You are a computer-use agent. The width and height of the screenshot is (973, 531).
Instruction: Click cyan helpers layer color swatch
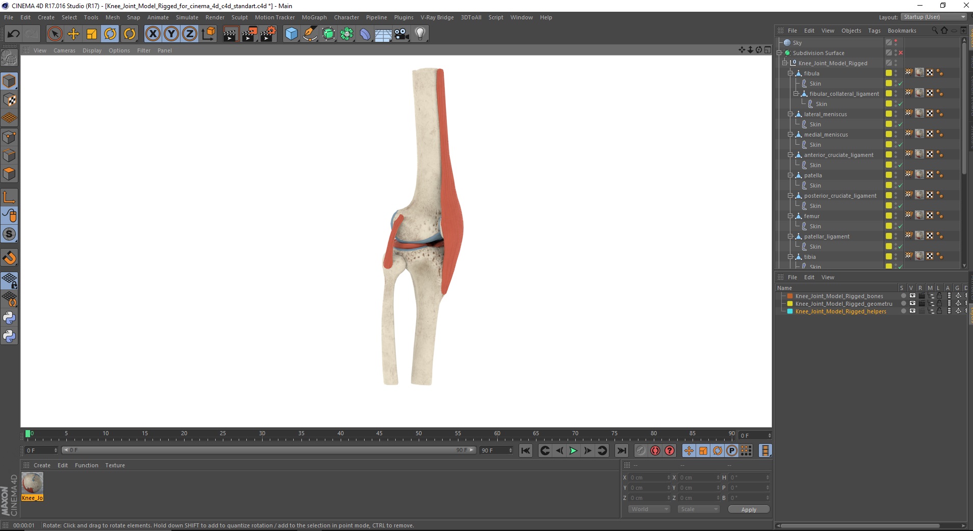(x=790, y=311)
